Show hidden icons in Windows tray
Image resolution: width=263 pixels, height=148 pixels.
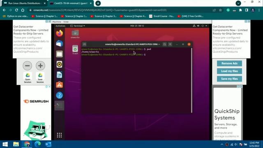222,144
